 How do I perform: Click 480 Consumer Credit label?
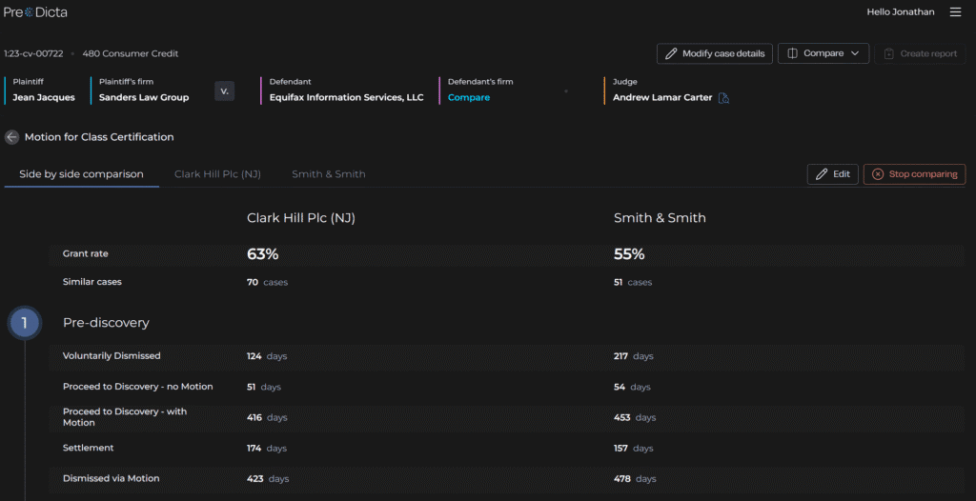(130, 53)
